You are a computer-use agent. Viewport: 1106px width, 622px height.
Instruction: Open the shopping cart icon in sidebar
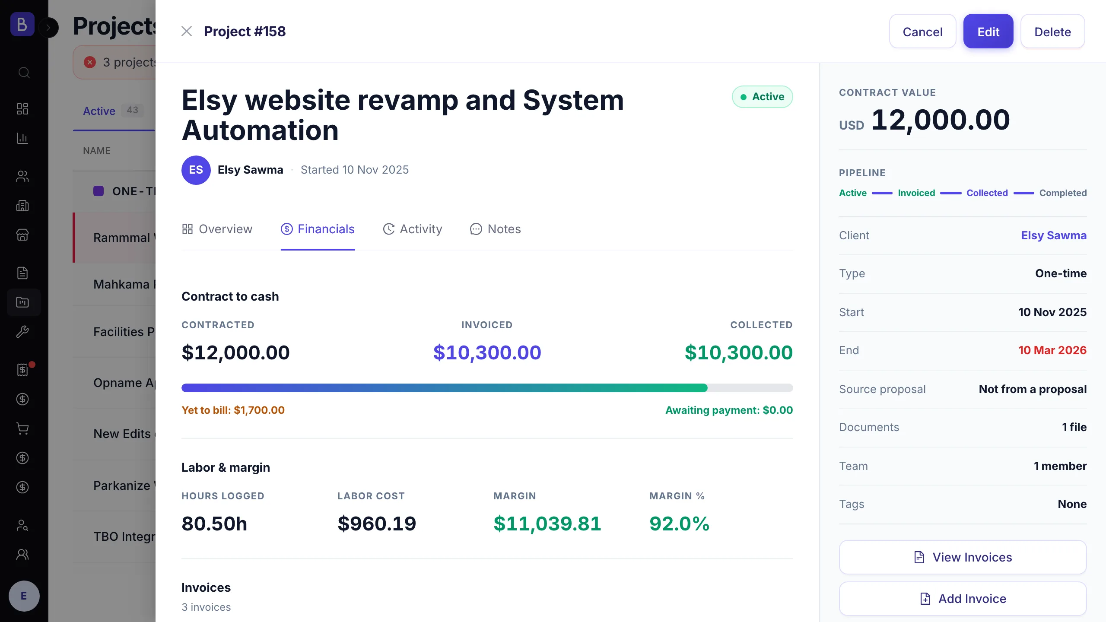point(22,428)
